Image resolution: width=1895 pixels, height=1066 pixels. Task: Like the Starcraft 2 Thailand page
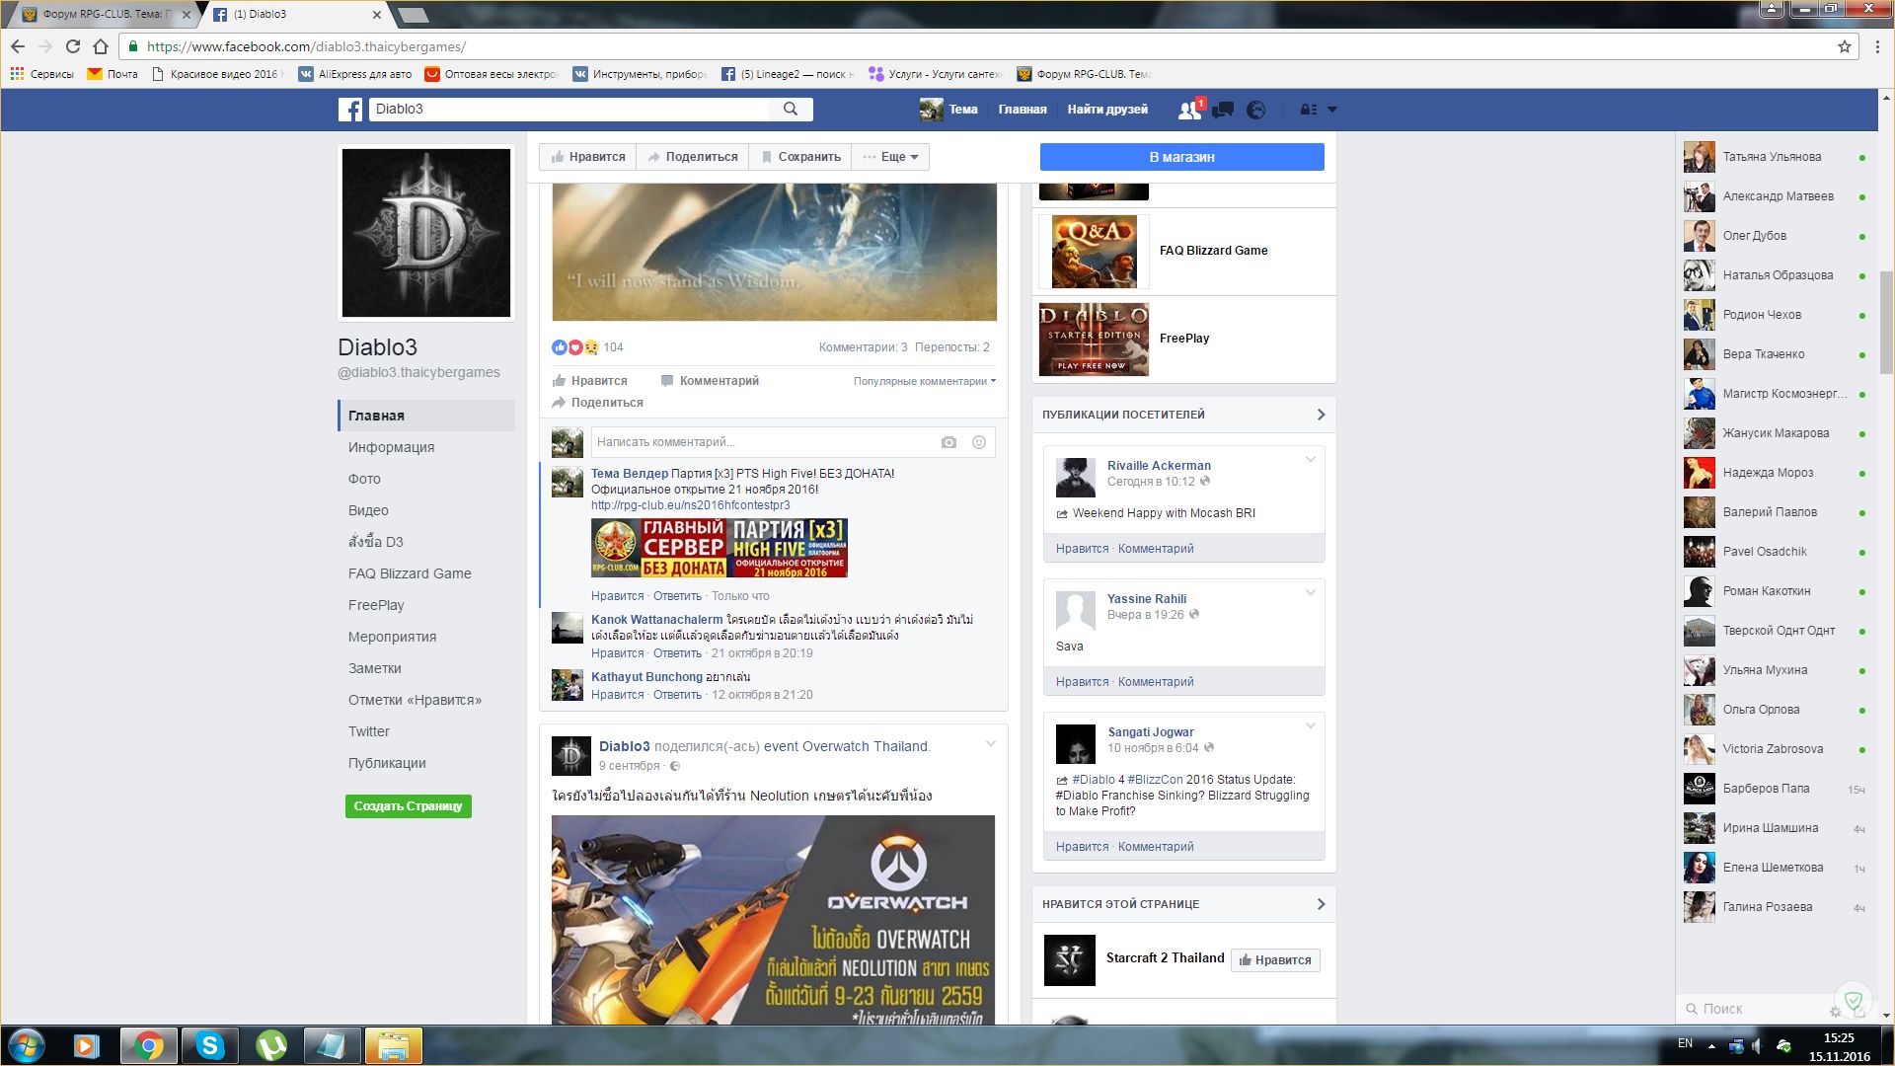[1275, 959]
